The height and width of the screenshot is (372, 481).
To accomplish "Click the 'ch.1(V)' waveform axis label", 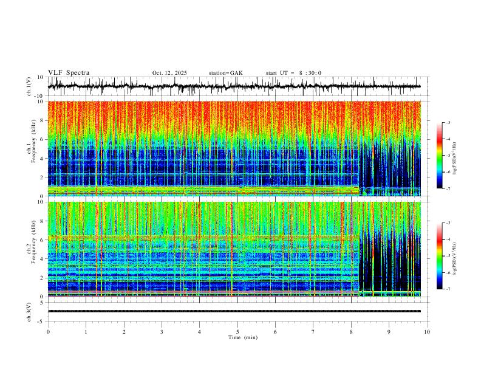I will [29, 86].
